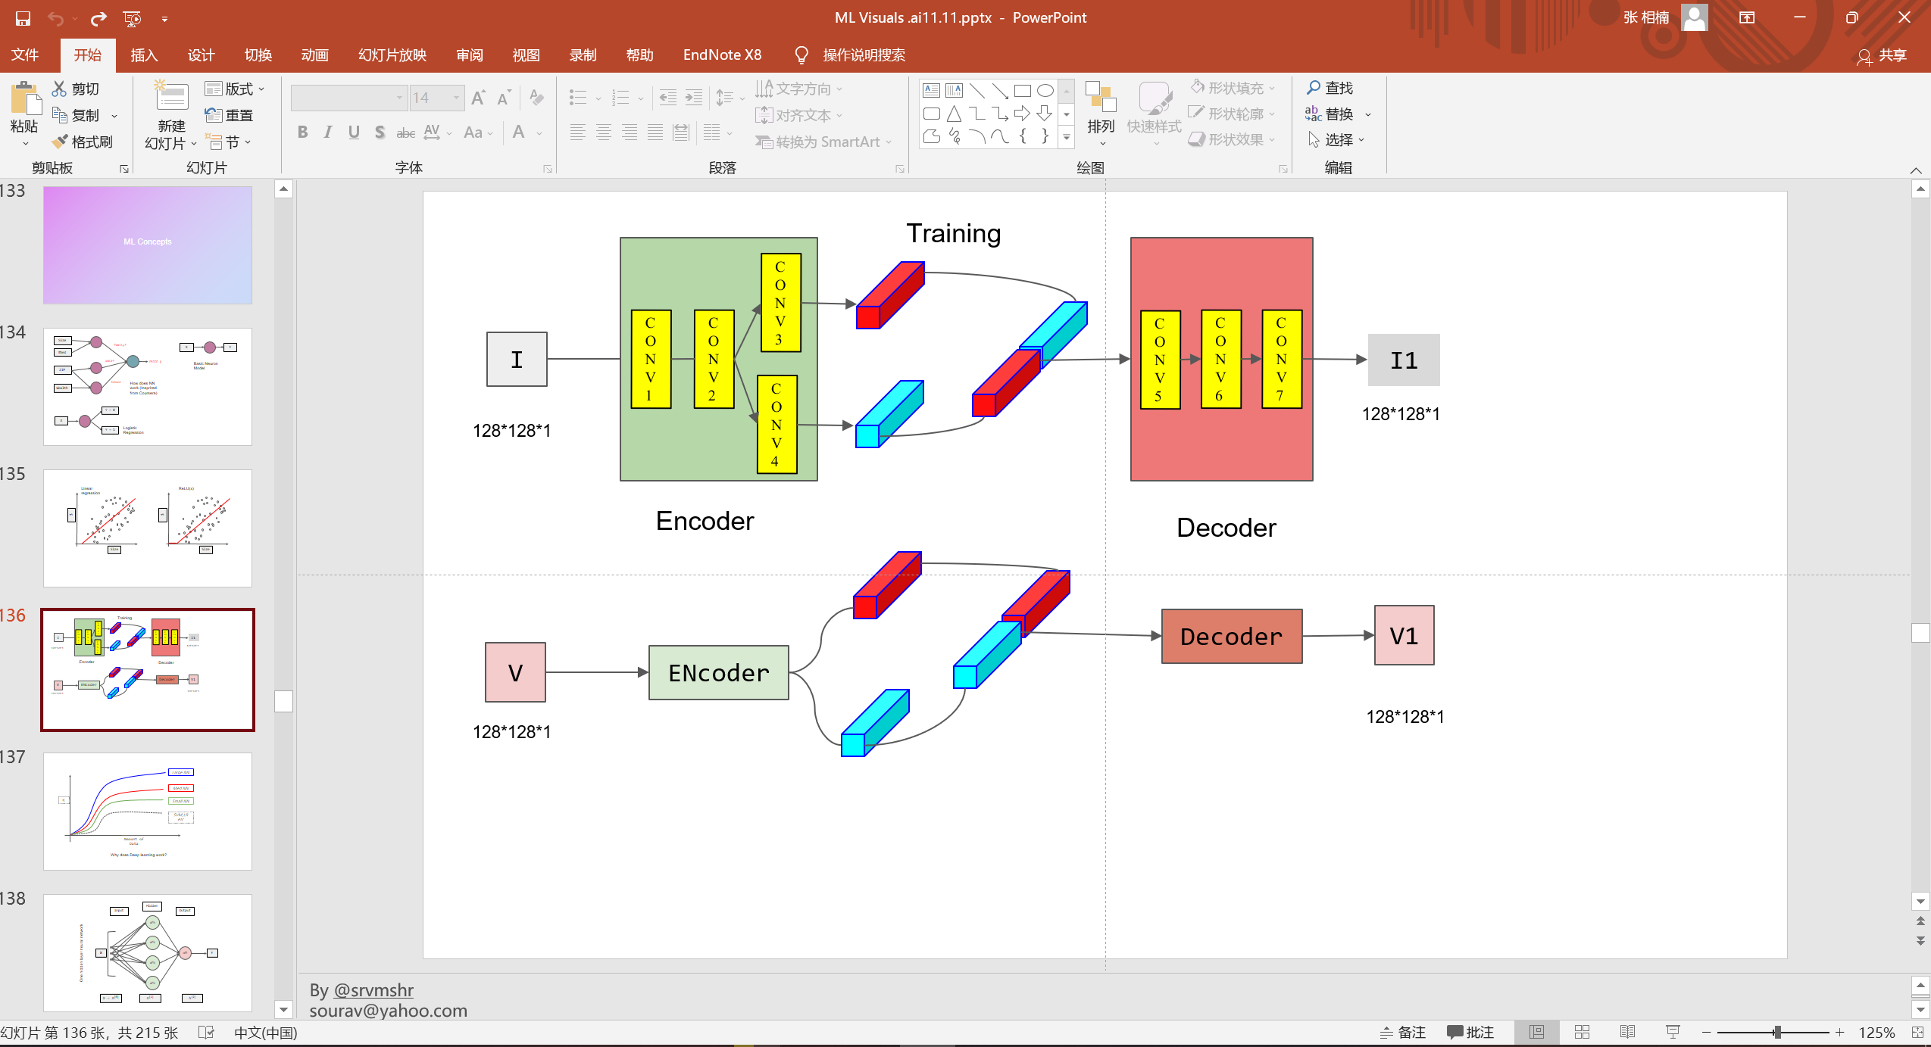The height and width of the screenshot is (1047, 1931).
Task: Select slide 137 thumbnail
Action: pyautogui.click(x=148, y=811)
